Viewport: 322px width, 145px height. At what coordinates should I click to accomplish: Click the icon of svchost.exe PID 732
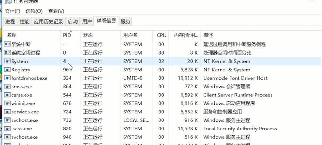(7, 120)
